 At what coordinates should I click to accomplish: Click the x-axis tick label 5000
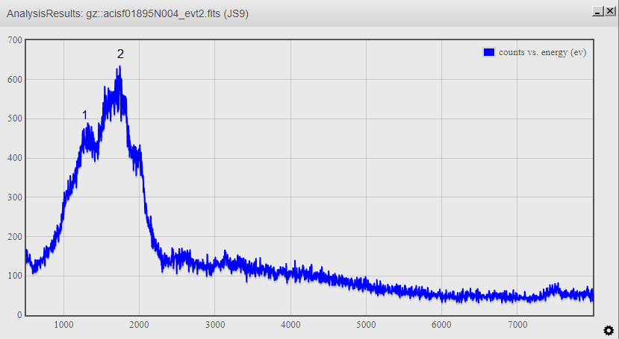[366, 325]
